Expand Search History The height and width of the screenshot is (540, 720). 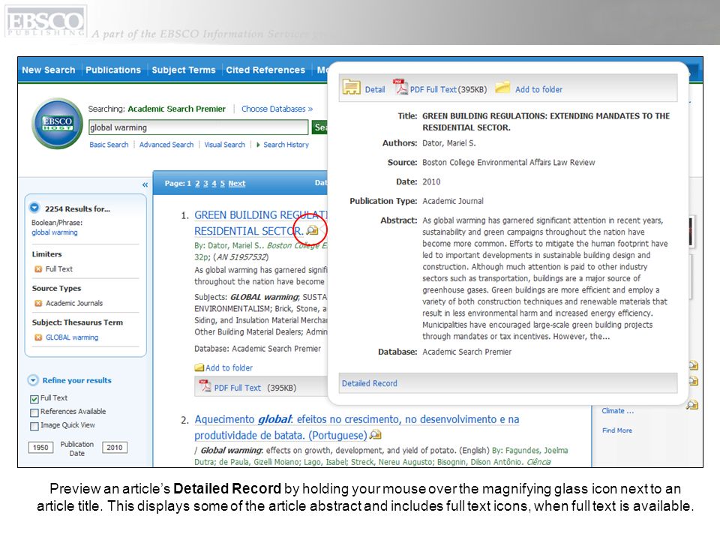(283, 145)
